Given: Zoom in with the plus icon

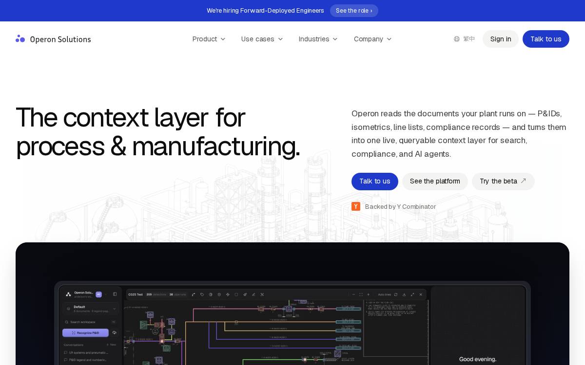Looking at the screenshot, I should pos(368,294).
